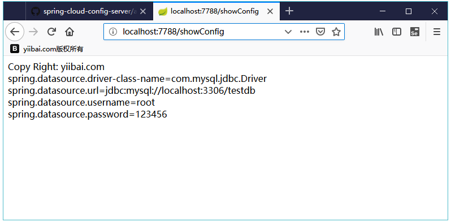Click the spring.datasource.password=123456 line
This screenshot has width=451, height=222.
88,115
